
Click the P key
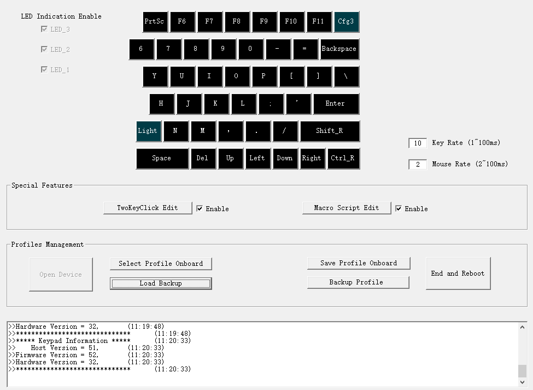pos(265,77)
